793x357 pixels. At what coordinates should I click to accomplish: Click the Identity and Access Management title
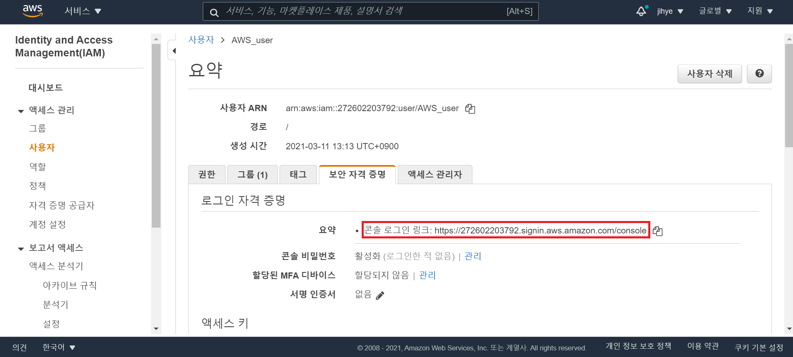[64, 46]
